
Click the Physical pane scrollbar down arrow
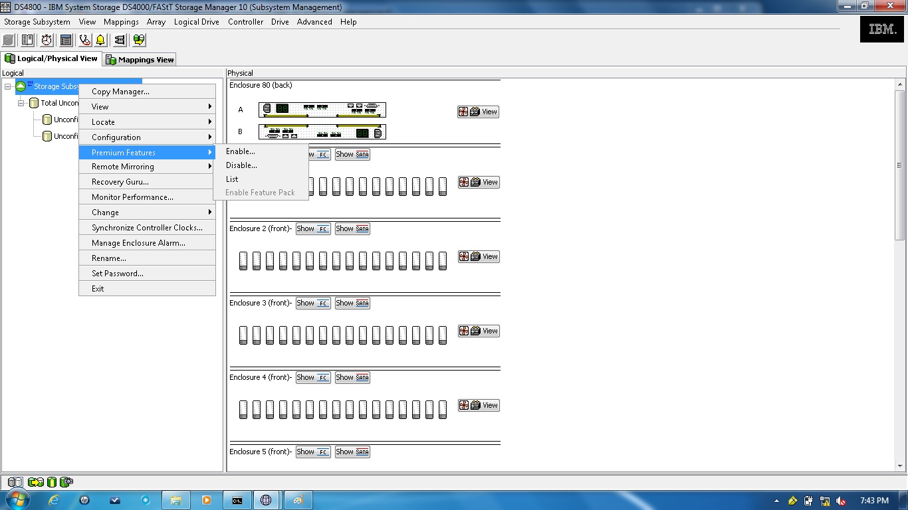coord(900,466)
